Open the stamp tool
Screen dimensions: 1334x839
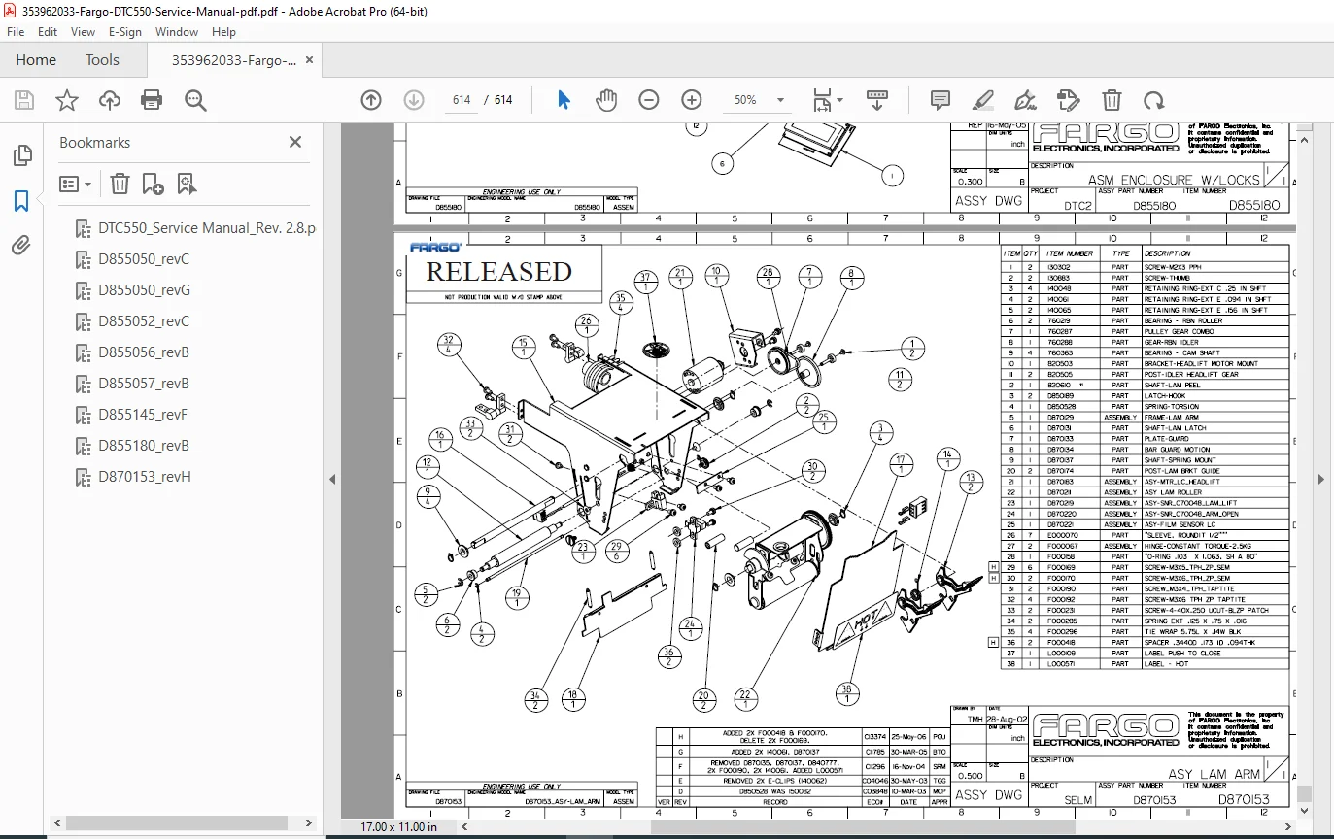(x=1068, y=100)
